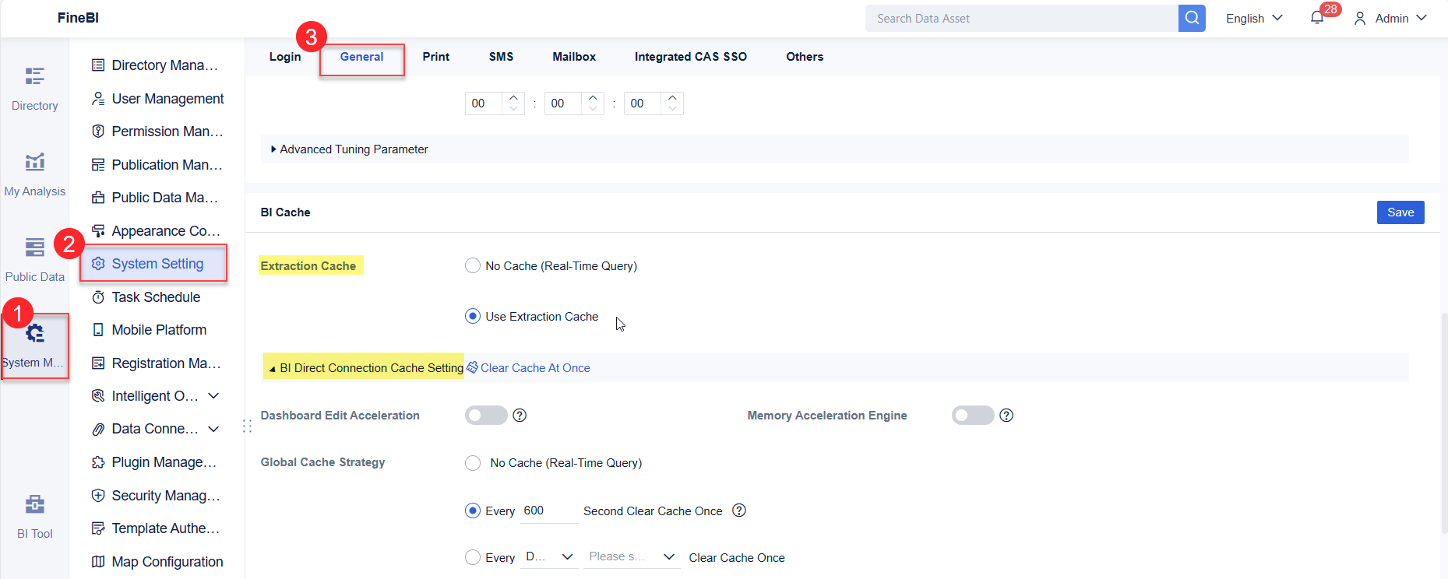Viewport: 1448px width, 579px height.
Task: Click the Search Data Asset field
Action: (1022, 19)
